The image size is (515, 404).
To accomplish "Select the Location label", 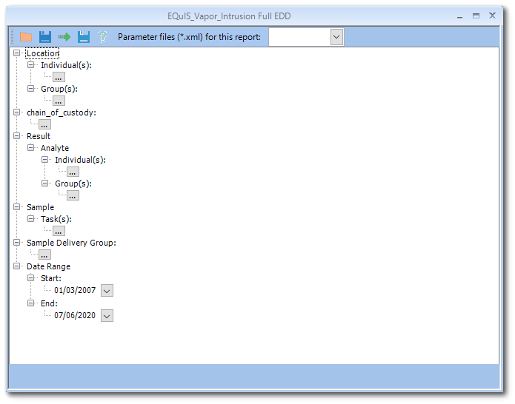I will pos(43,53).
